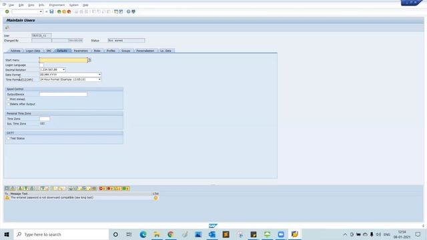Click the red Cancel icon in toolbar
This screenshot has height=240, width=427.
[69, 12]
